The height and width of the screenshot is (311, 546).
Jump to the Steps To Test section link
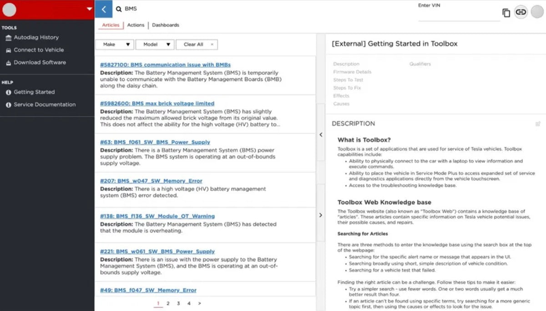click(x=348, y=80)
